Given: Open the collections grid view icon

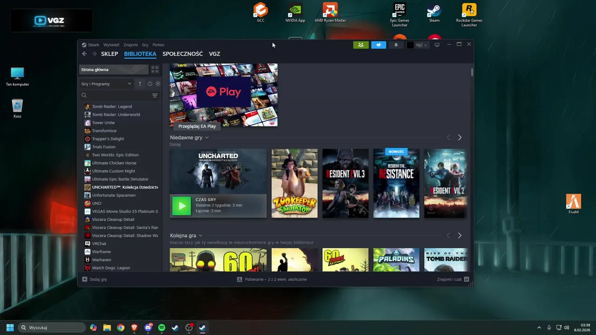Looking at the screenshot, I should [155, 70].
